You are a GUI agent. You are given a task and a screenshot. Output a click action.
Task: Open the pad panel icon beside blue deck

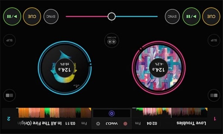point(9,95)
